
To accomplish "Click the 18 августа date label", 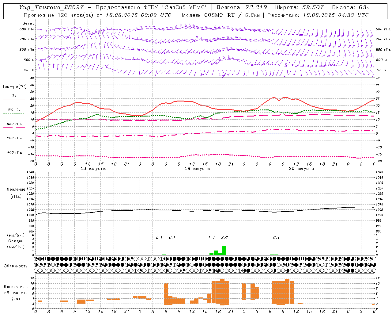I will [x=93, y=169].
